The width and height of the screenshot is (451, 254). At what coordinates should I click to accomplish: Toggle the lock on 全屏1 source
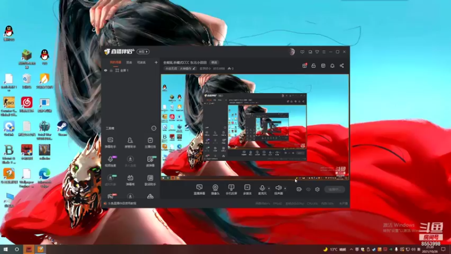coord(111,70)
